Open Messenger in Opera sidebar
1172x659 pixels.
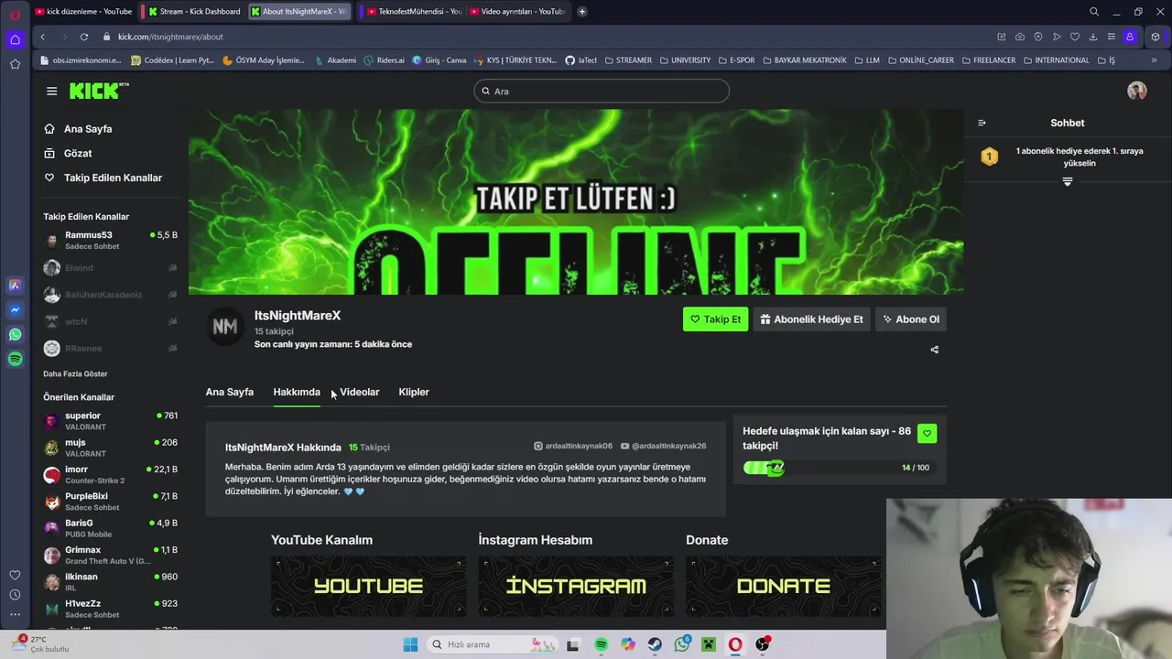pyautogui.click(x=15, y=310)
